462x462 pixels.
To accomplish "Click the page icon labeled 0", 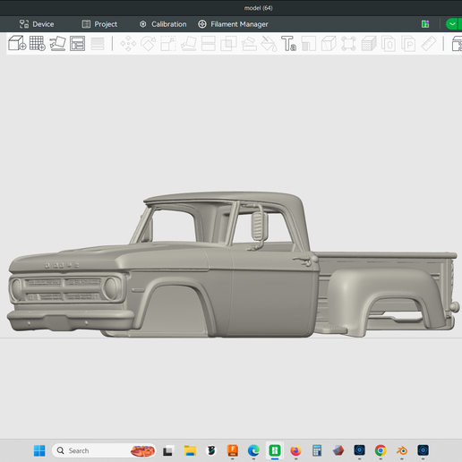I will [x=389, y=44].
